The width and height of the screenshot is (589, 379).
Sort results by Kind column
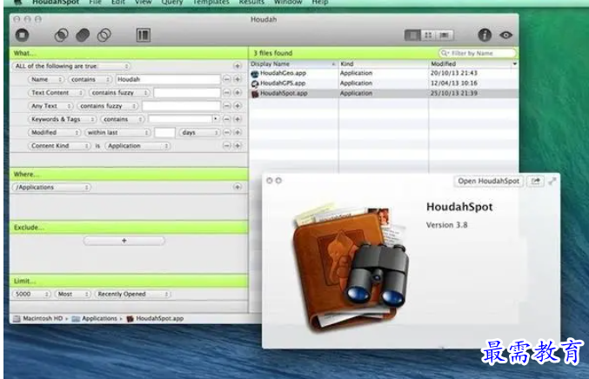[x=384, y=64]
